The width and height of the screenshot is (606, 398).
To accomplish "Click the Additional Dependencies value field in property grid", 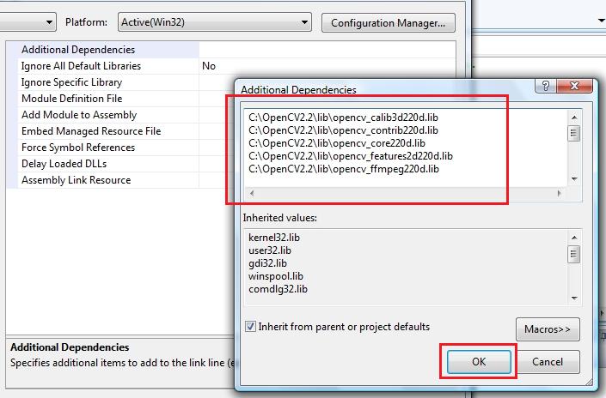I will 327,50.
